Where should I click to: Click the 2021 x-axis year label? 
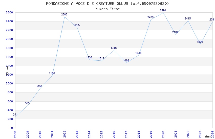(x=176, y=134)
